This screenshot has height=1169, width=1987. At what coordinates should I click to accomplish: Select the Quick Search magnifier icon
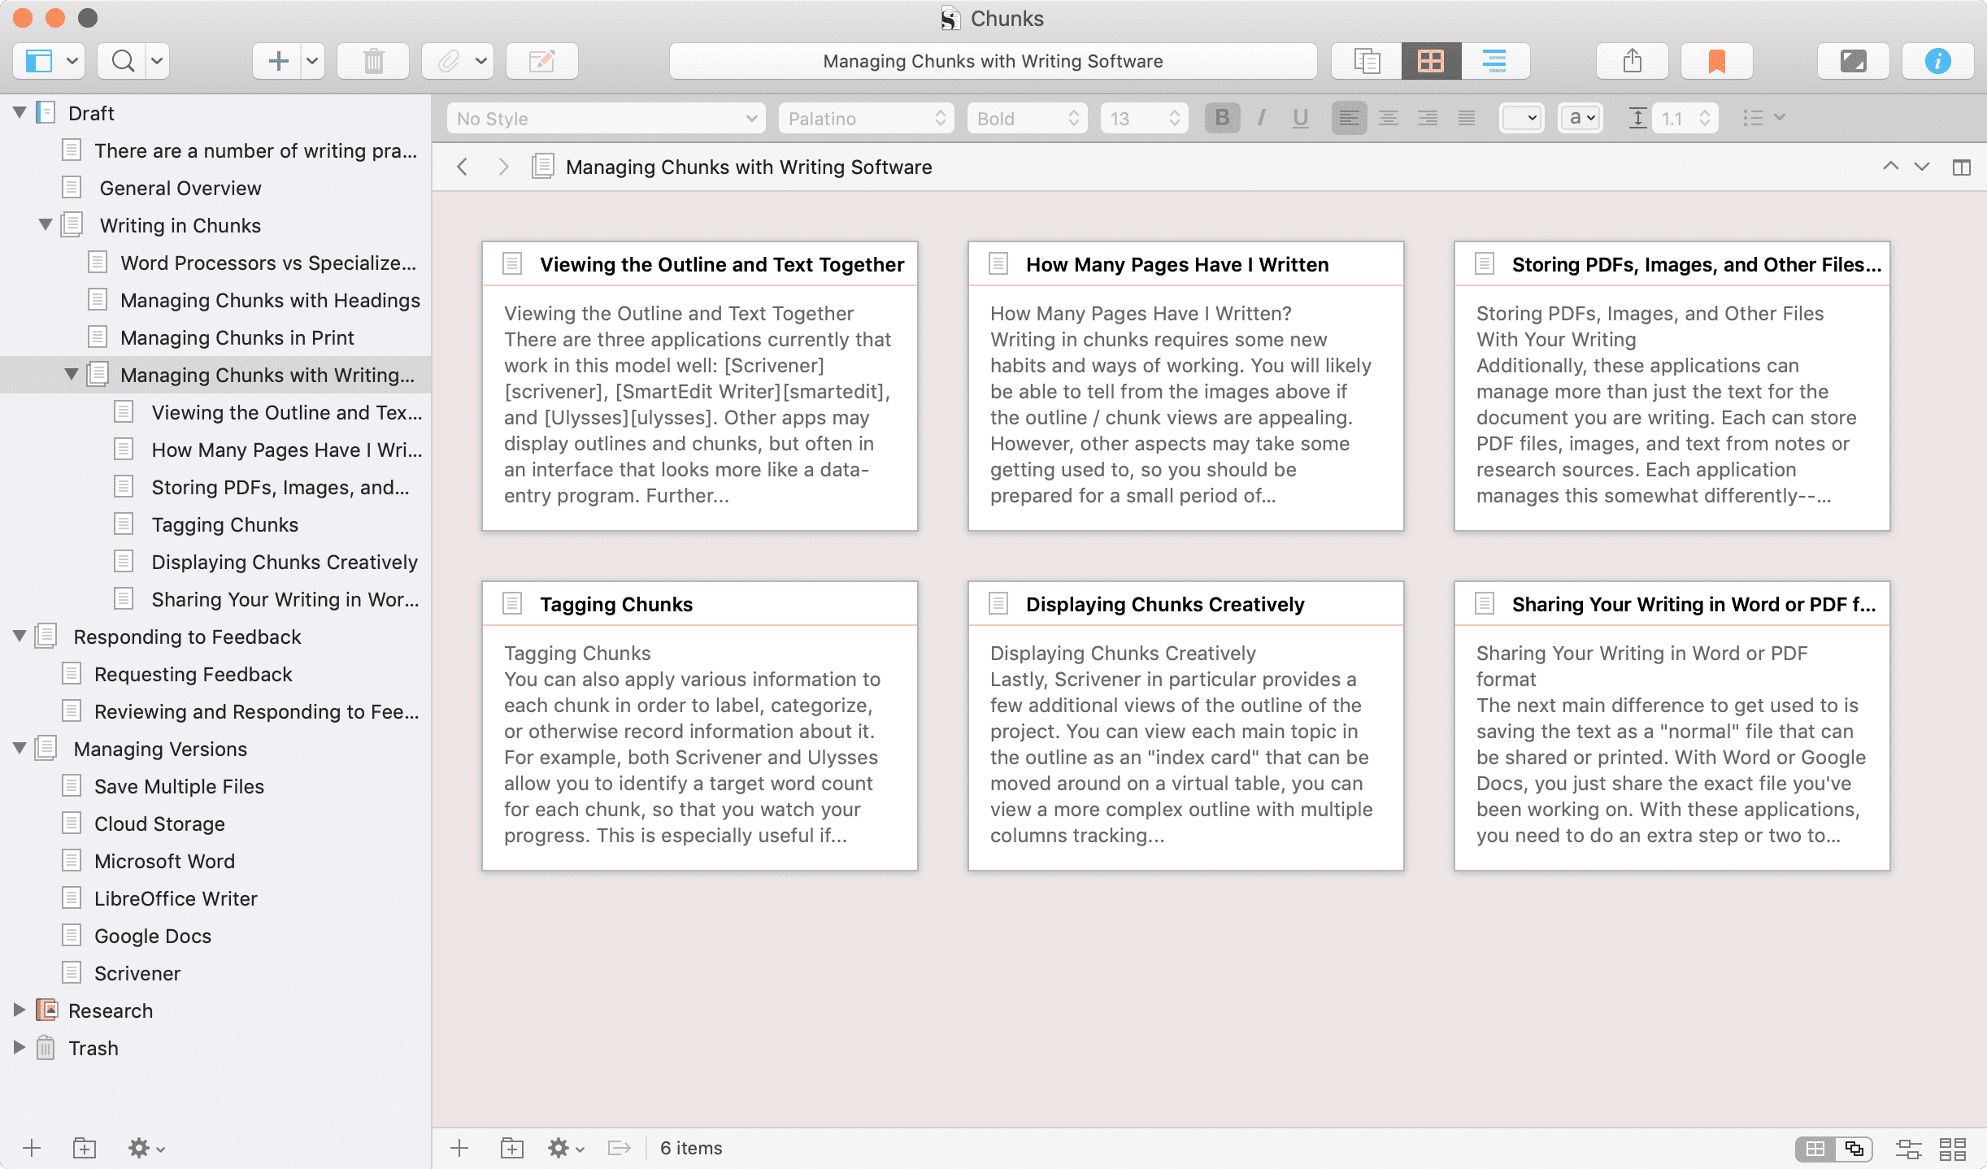[123, 61]
